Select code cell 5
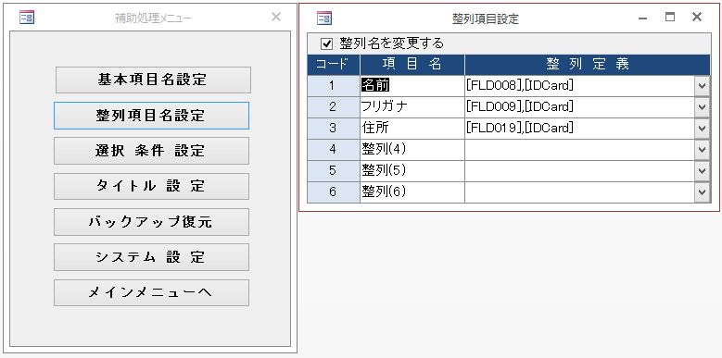This screenshot has height=358, width=722. tap(334, 171)
